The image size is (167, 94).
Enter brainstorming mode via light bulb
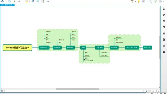click(139, 1)
